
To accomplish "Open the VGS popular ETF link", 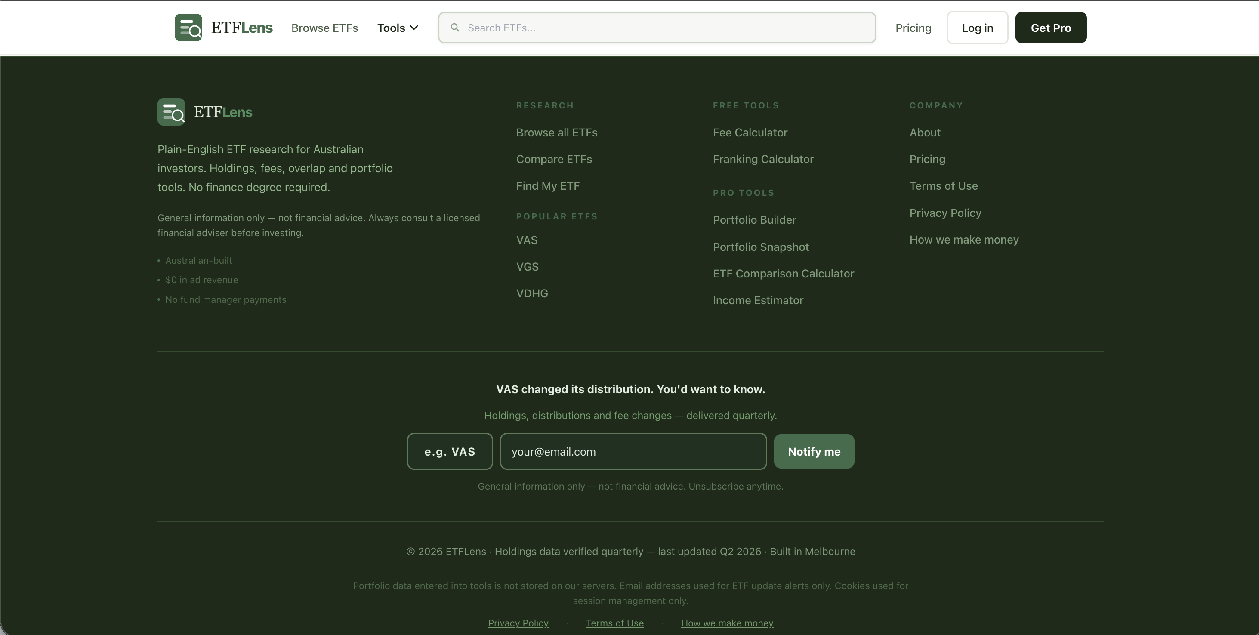I will coord(528,267).
